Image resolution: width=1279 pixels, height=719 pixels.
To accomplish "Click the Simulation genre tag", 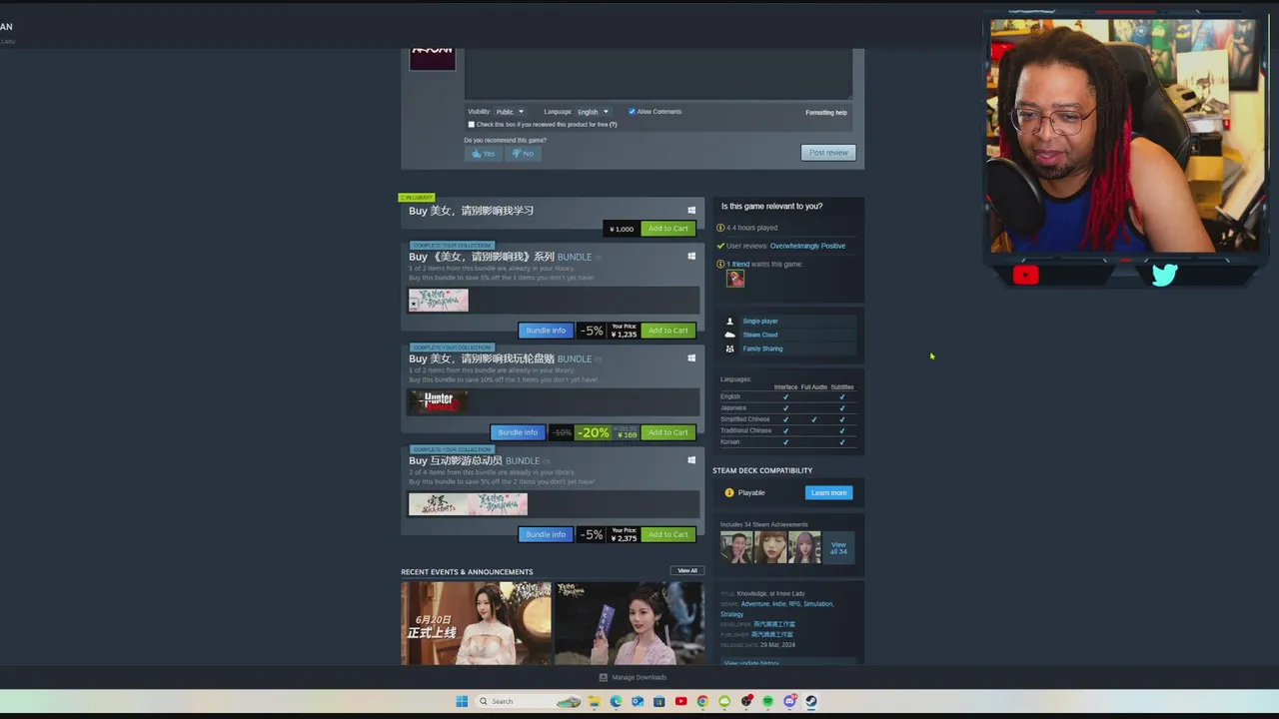I will pyautogui.click(x=818, y=604).
